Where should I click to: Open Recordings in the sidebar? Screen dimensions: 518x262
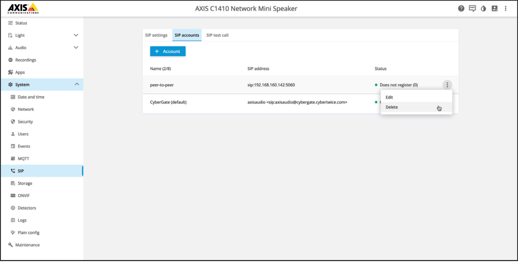click(x=25, y=60)
